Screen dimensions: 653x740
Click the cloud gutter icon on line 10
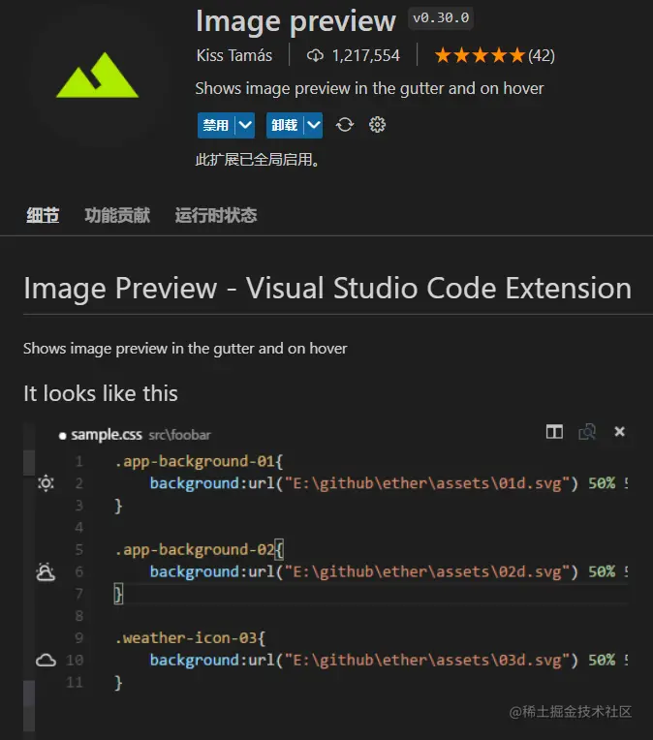point(46,660)
